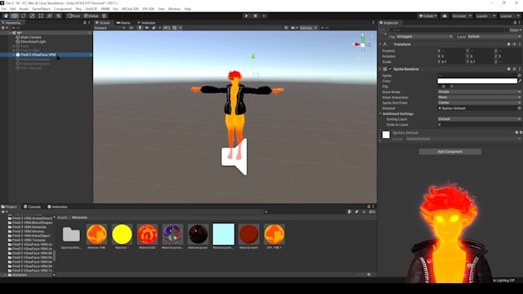Image resolution: width=523 pixels, height=294 pixels.
Task: Open the folder thumbnail in Materials
Action: pyautogui.click(x=72, y=233)
